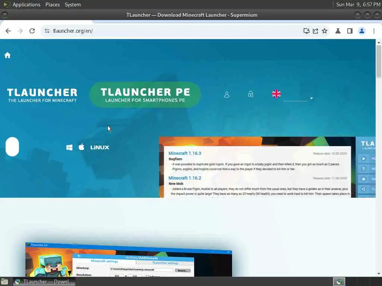
Task: Select the Linux download link
Action: pos(100,147)
